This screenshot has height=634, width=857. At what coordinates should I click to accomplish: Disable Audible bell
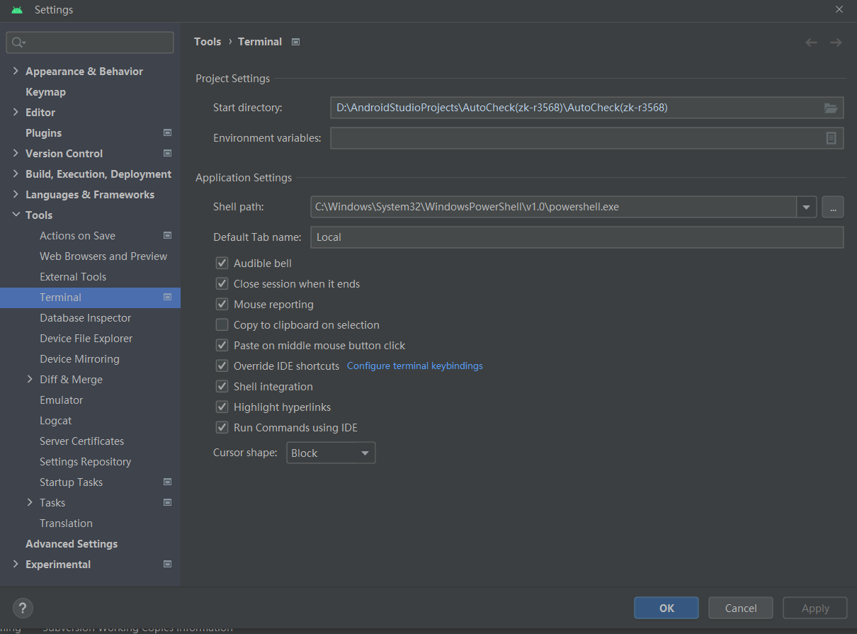tap(222, 263)
